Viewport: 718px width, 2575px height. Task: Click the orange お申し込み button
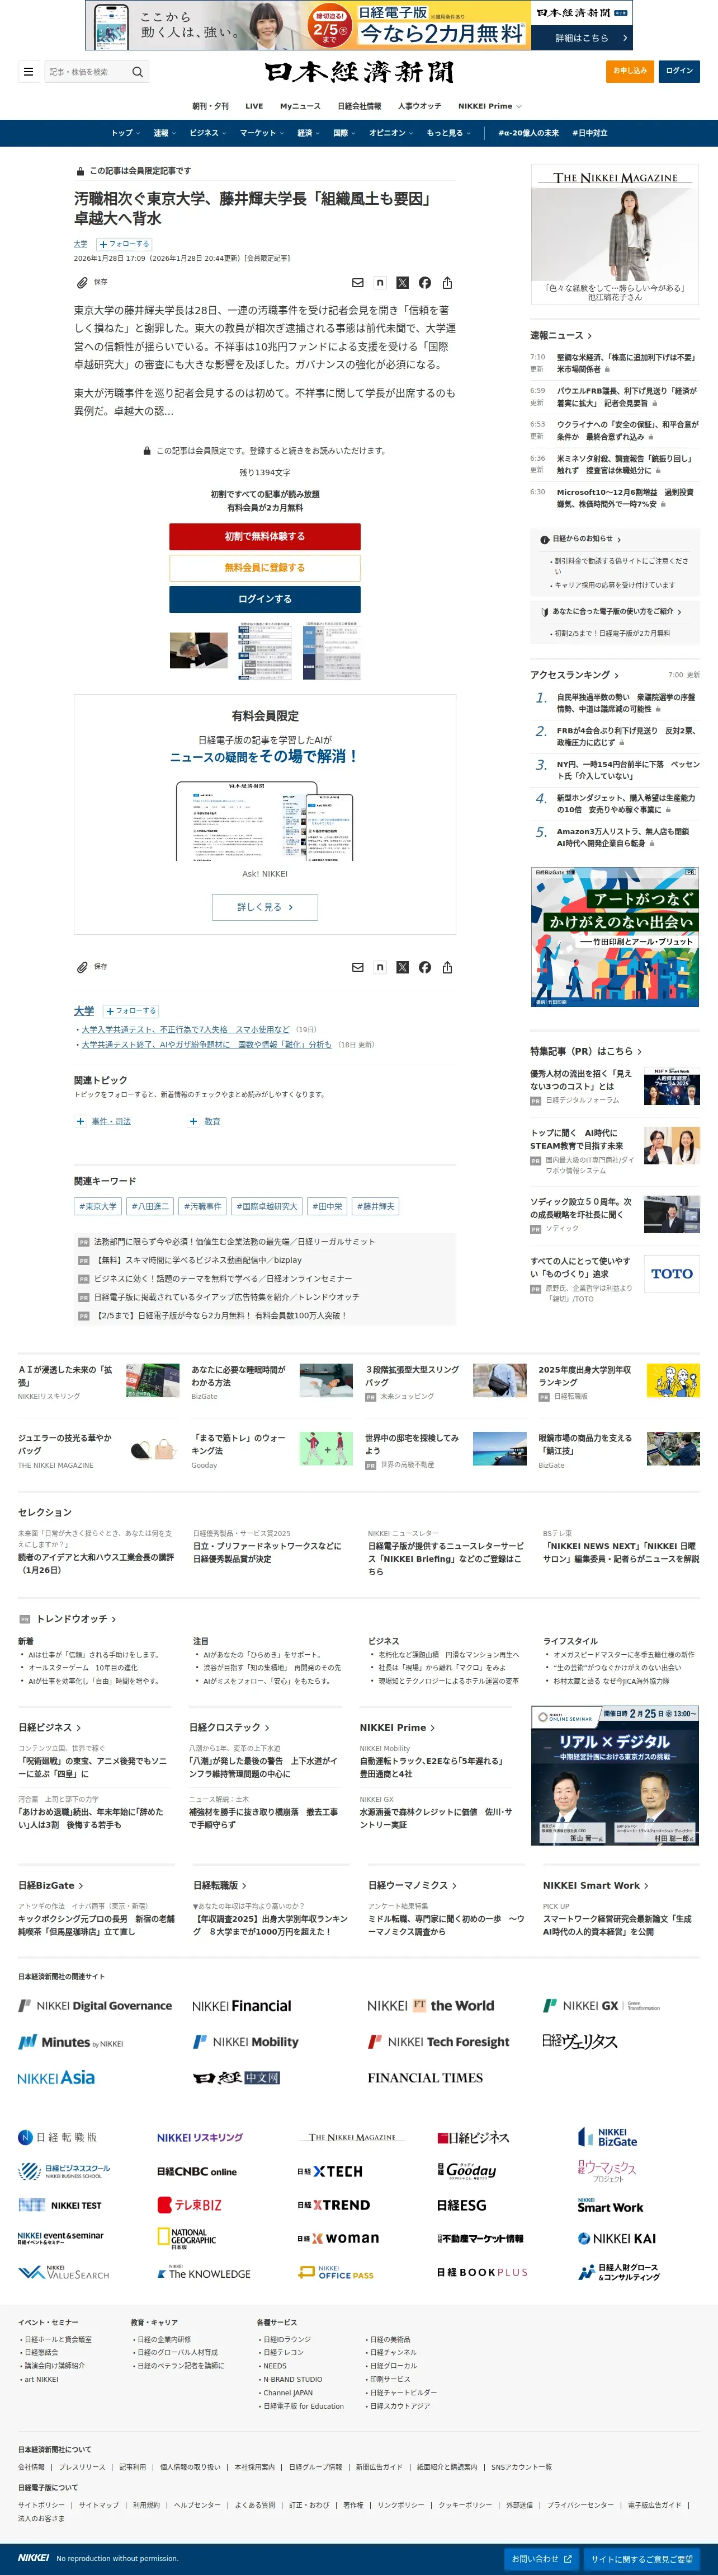click(x=630, y=71)
